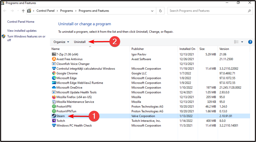Click the Google Chrome icon
Image resolution: width=256 pixels, height=142 pixels.
(54, 73)
